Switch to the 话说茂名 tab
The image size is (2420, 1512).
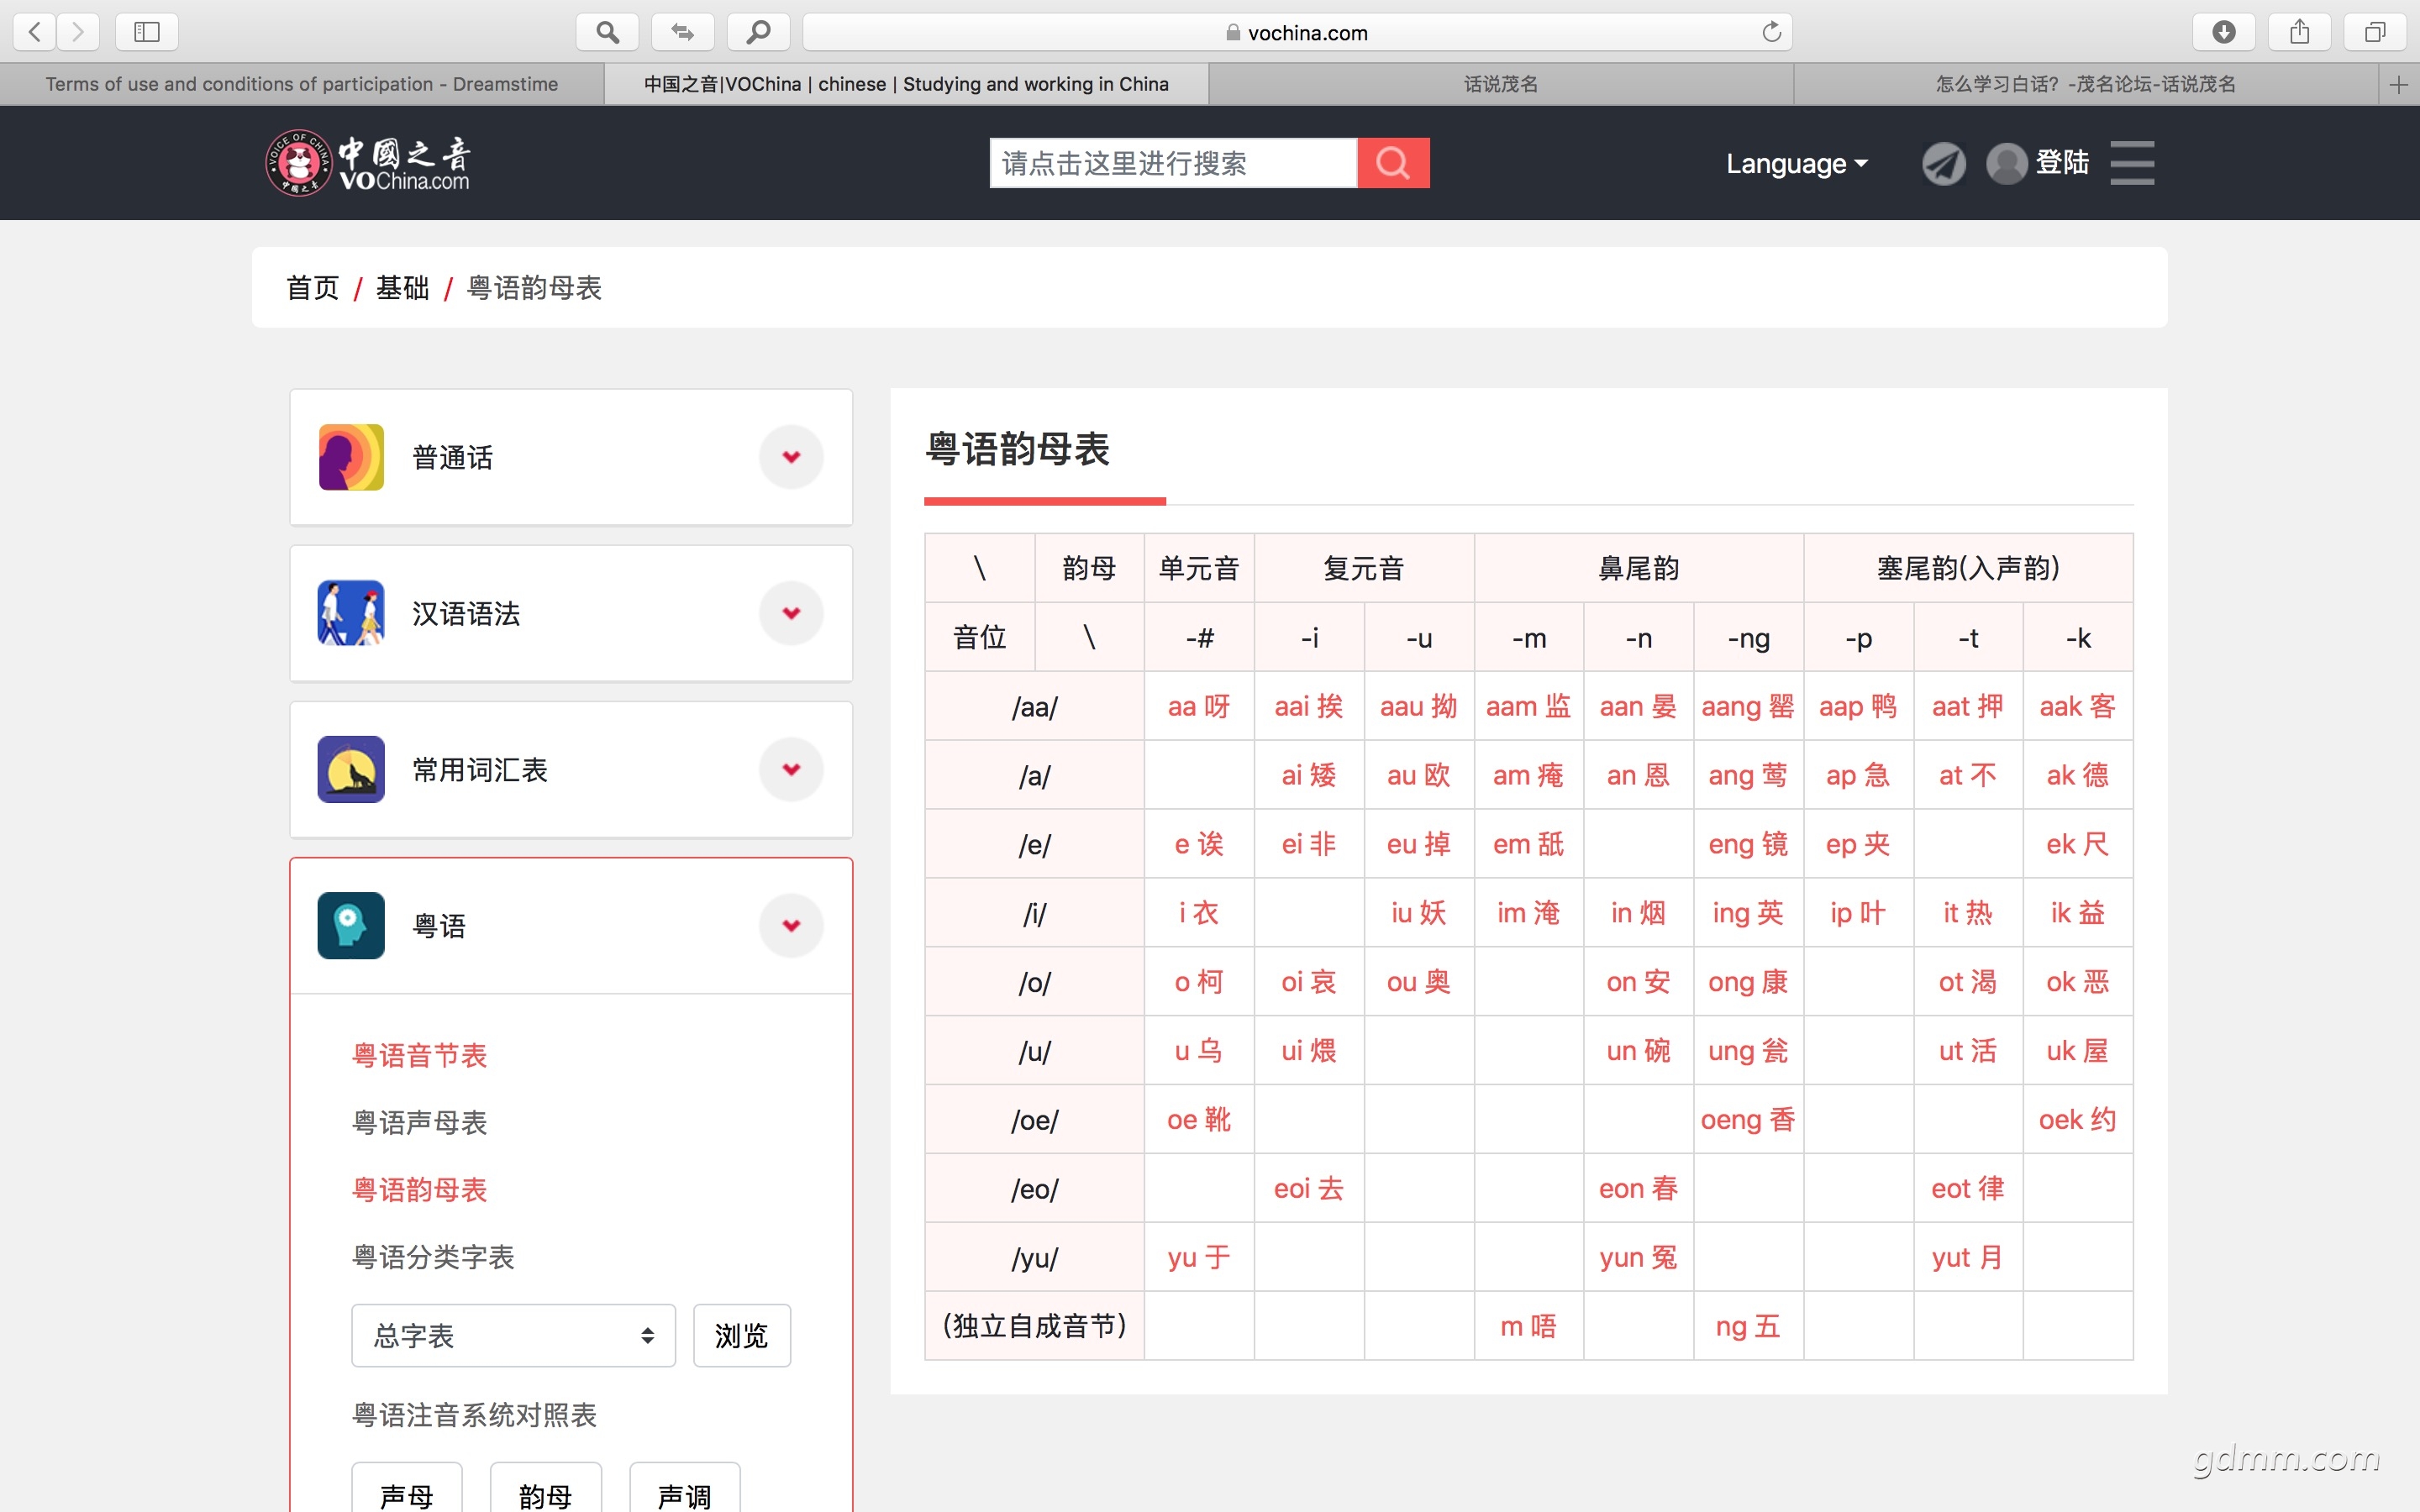(1500, 85)
